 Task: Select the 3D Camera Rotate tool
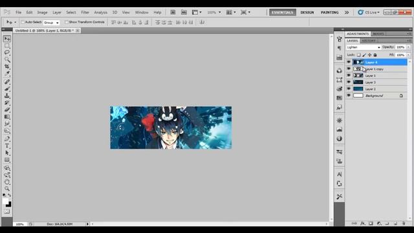pyautogui.click(x=7, y=175)
